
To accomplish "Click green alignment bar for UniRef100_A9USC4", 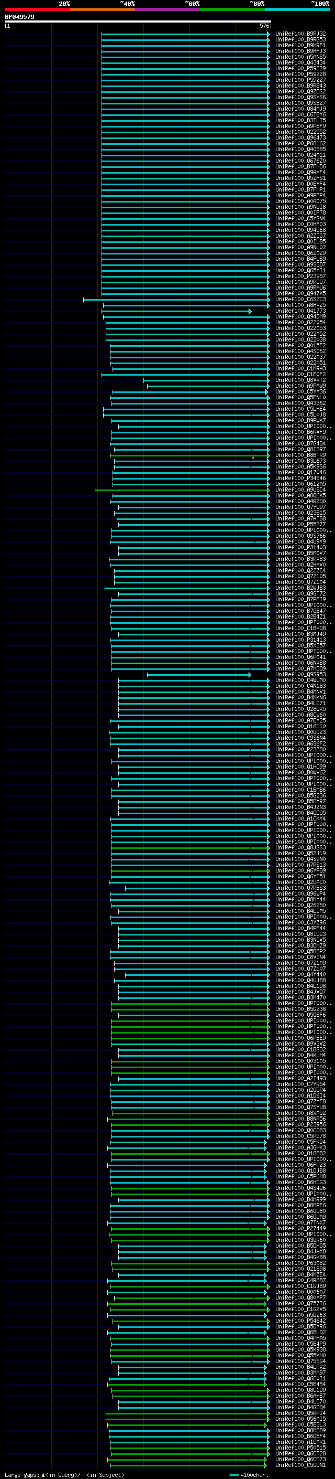I will click(x=182, y=490).
